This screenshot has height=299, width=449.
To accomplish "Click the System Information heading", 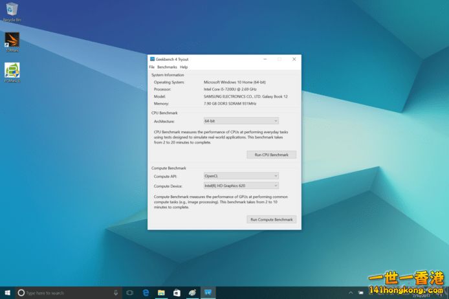I will (168, 75).
